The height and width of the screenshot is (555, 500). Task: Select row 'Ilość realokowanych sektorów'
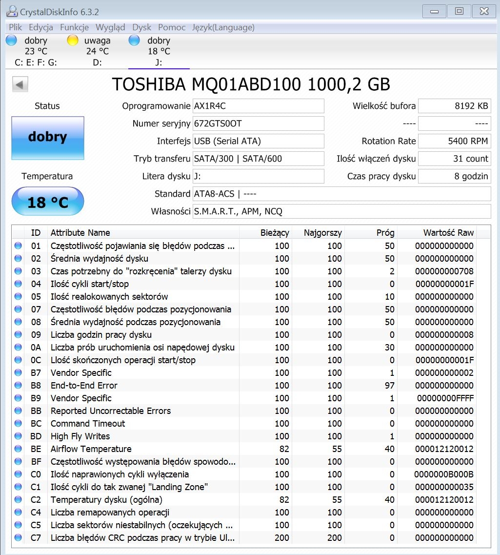pyautogui.click(x=251, y=297)
